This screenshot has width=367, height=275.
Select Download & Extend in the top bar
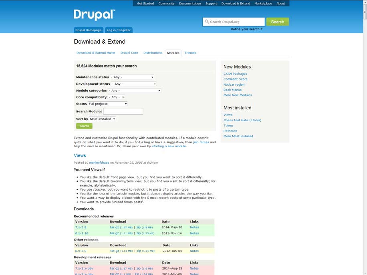click(x=236, y=4)
